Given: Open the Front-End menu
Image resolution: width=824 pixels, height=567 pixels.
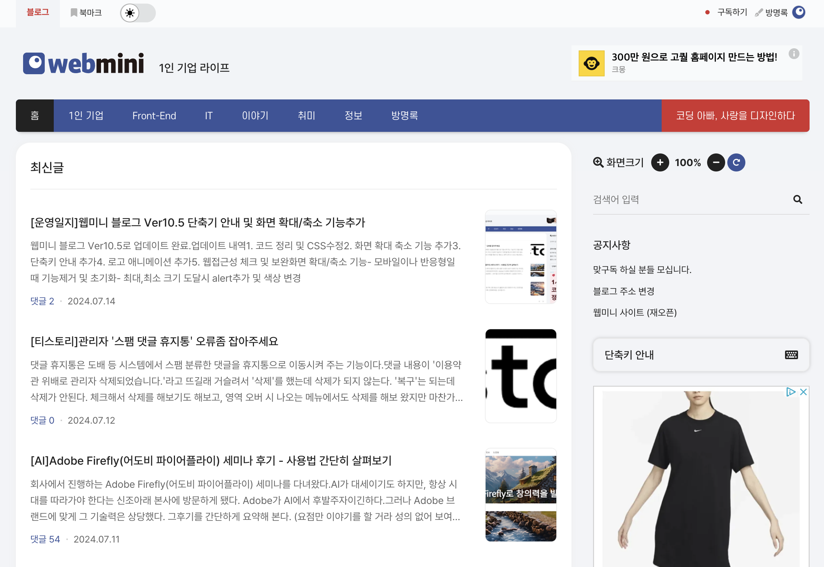Looking at the screenshot, I should (x=154, y=116).
